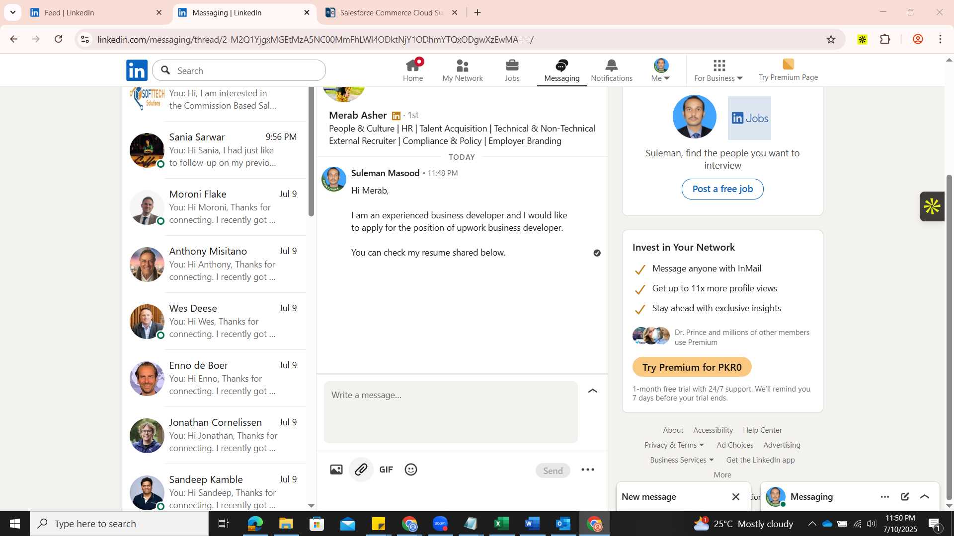Collapse the Messaging overlay chevron

click(x=925, y=497)
